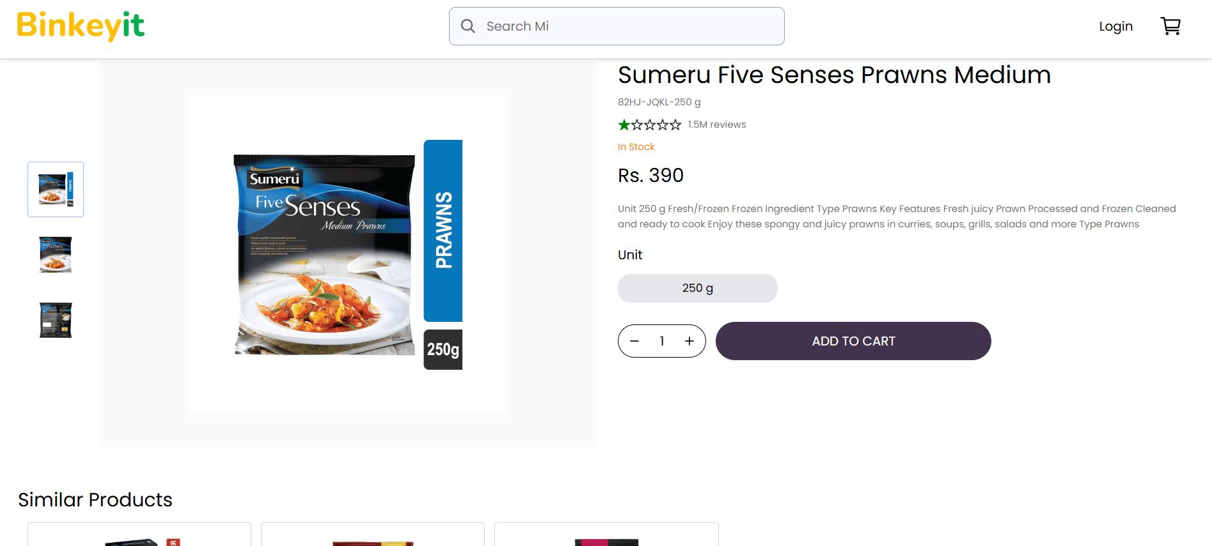The image size is (1212, 546).
Task: Increase quantity with the plus icon
Action: click(x=689, y=341)
